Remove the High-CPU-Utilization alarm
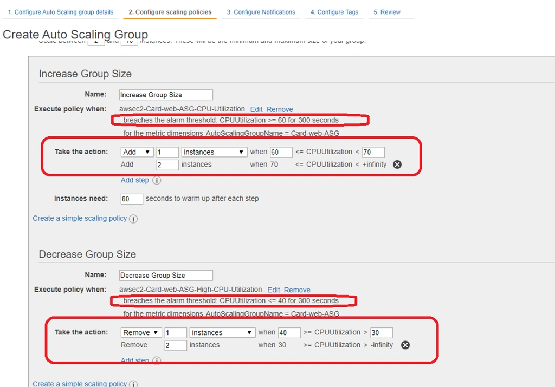 (x=297, y=290)
